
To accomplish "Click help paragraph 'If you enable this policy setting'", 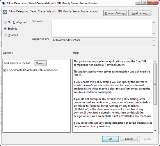I will pos(112,87).
